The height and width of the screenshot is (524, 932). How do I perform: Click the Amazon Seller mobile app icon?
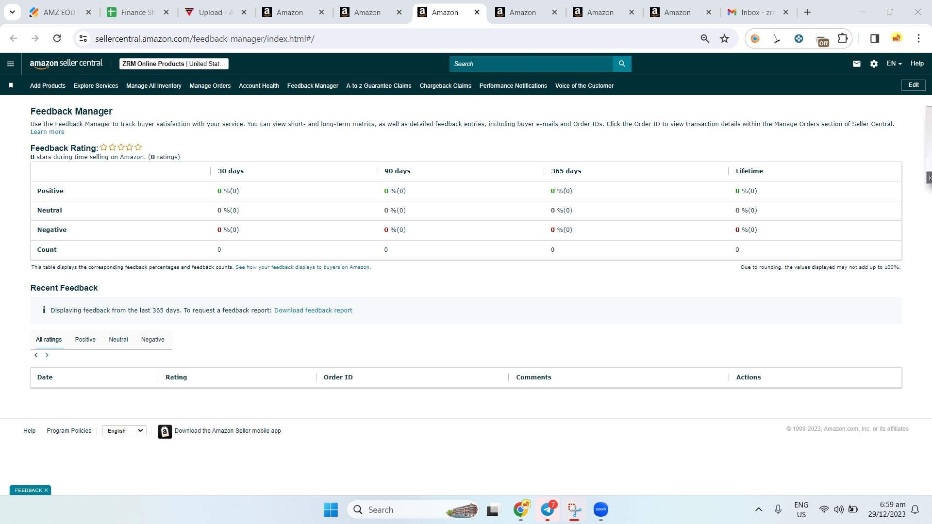pos(165,431)
